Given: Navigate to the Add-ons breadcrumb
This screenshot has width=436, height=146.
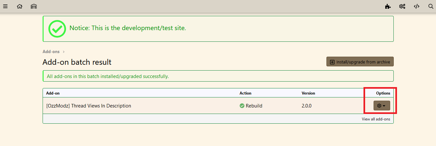Looking at the screenshot, I should [51, 51].
